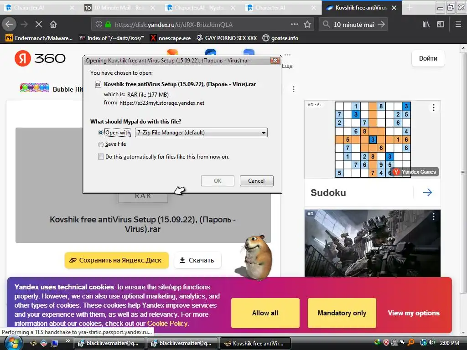Bookmark this page with the star icon

pyautogui.click(x=307, y=25)
